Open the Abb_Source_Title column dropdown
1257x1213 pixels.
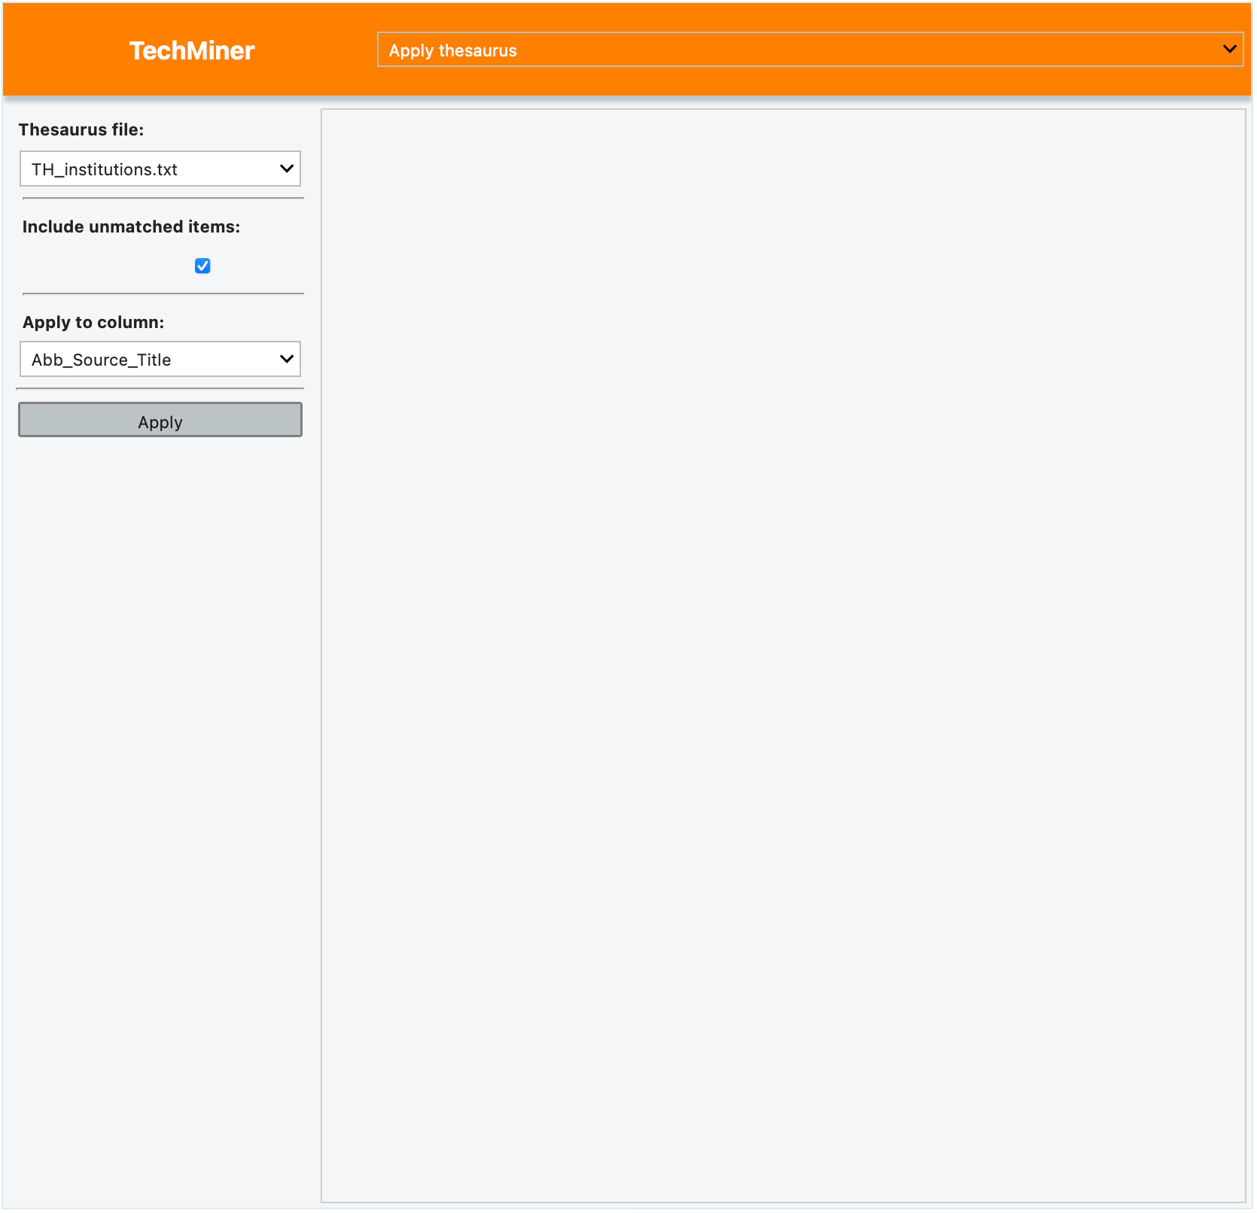coord(160,359)
